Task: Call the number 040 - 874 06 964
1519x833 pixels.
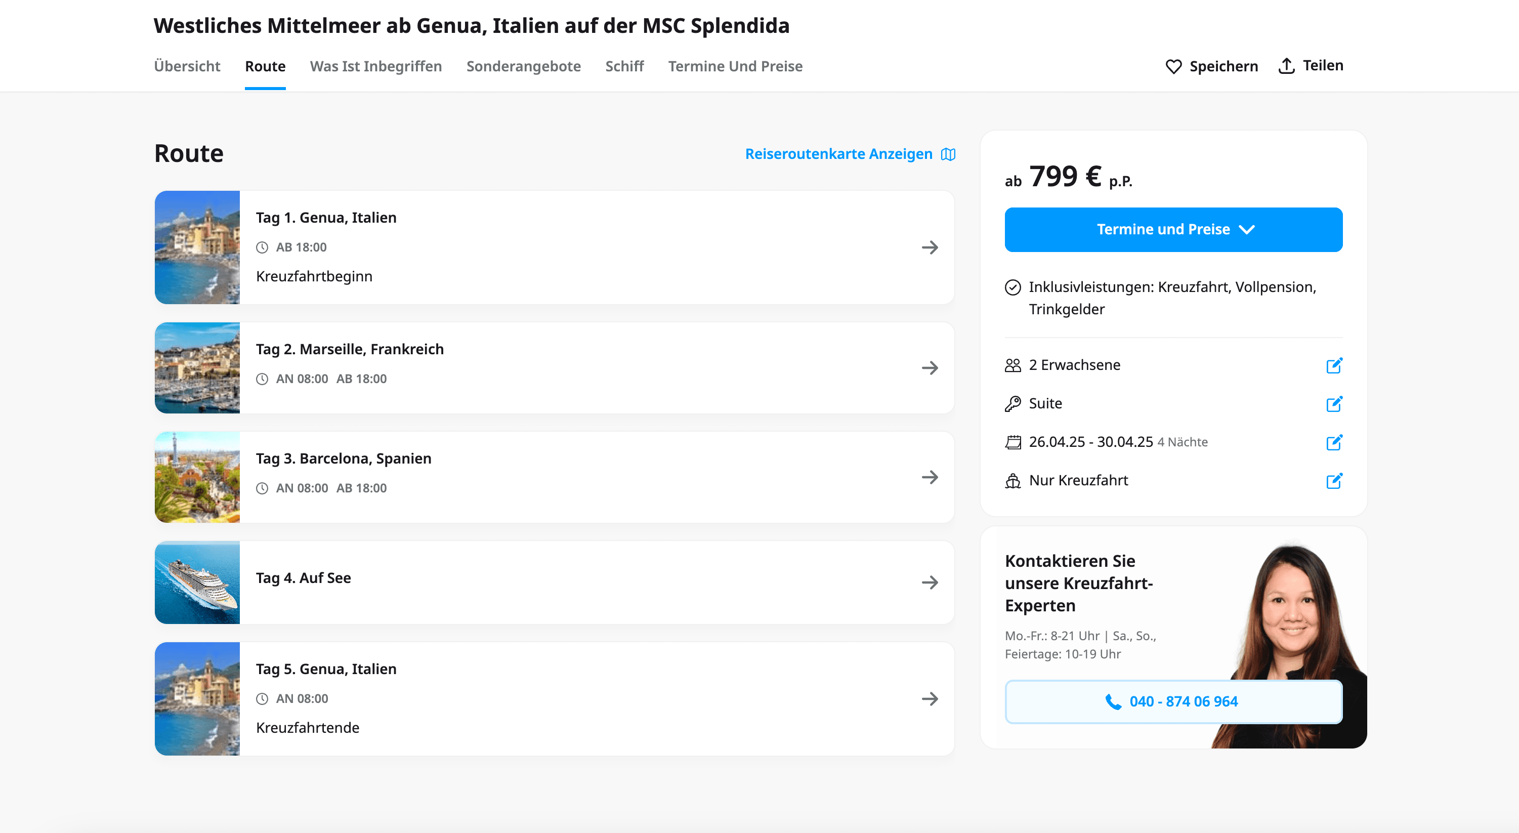Action: 1183,701
